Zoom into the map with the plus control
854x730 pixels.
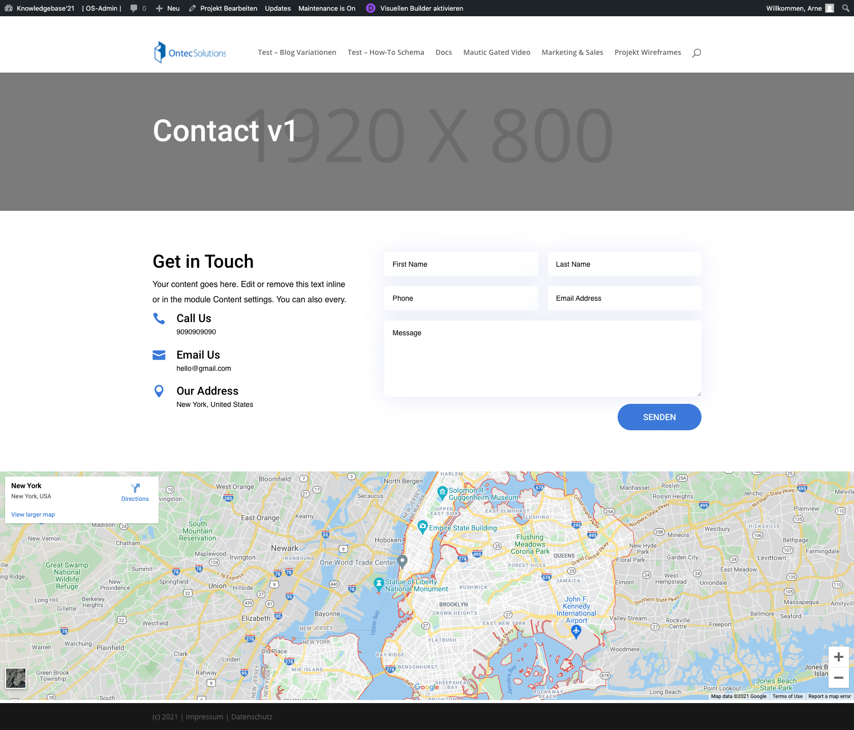pos(838,657)
